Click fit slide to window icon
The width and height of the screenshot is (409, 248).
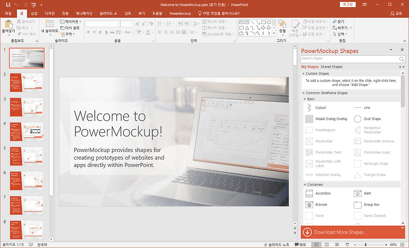coord(402,245)
